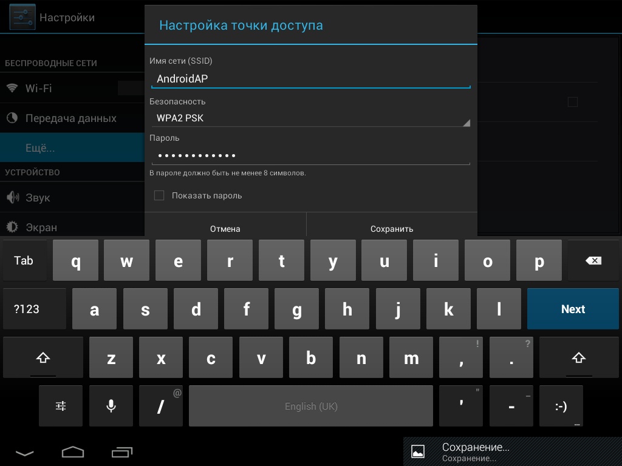This screenshot has width=622, height=466.
Task: Open the recent apps navigation button
Action: pyautogui.click(x=122, y=452)
